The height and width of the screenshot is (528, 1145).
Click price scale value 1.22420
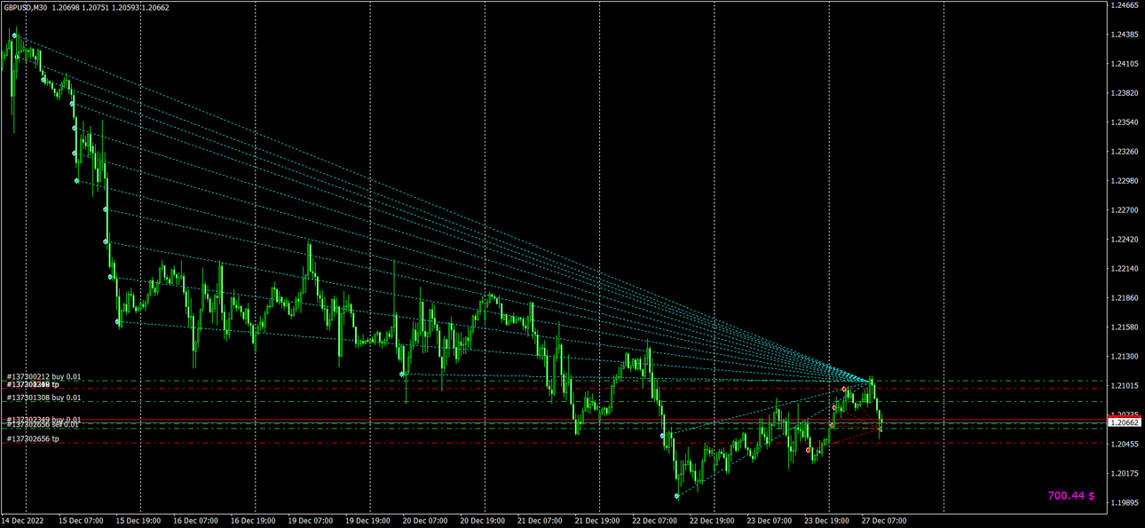(x=1125, y=240)
